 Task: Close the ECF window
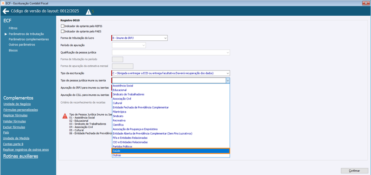tap(366, 3)
